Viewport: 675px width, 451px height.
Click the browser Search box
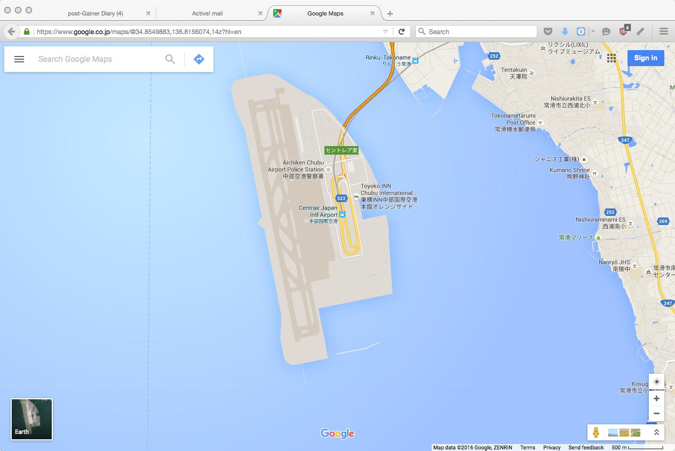(x=476, y=31)
